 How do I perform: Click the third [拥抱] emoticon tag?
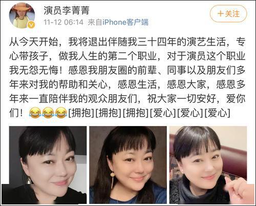pos(136,113)
